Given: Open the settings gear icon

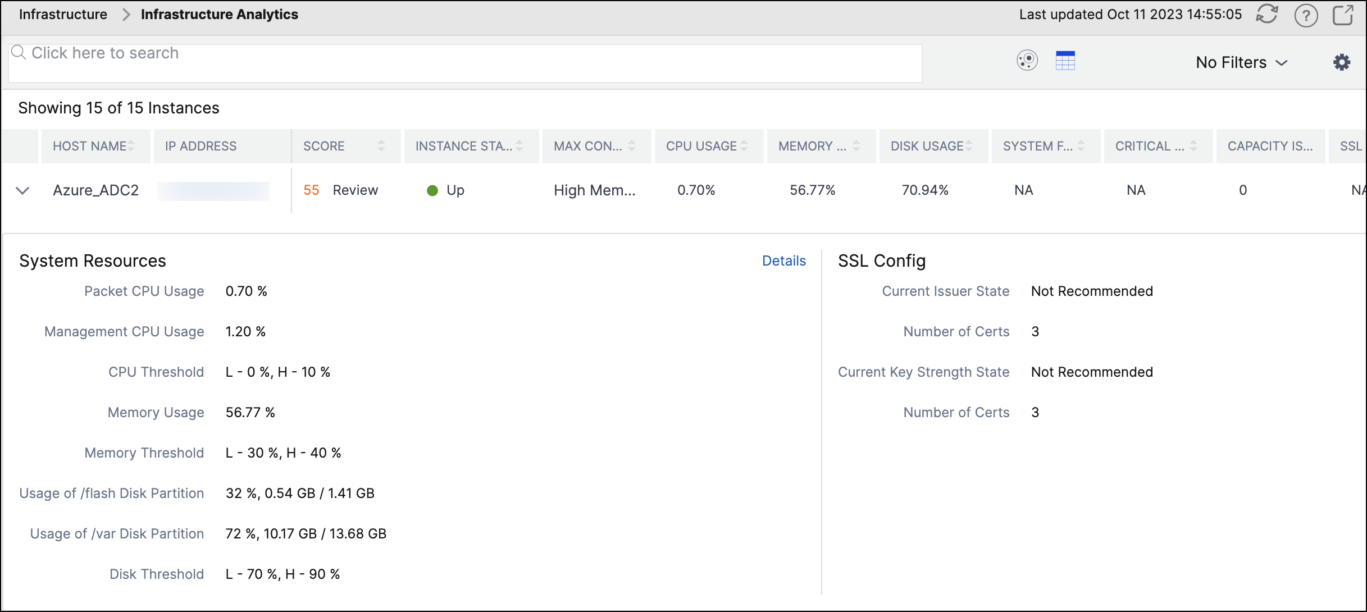Looking at the screenshot, I should click(x=1342, y=62).
